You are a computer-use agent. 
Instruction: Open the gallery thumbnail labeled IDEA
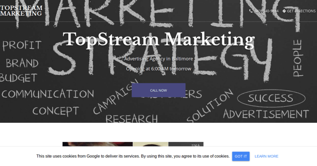coord(186,144)
